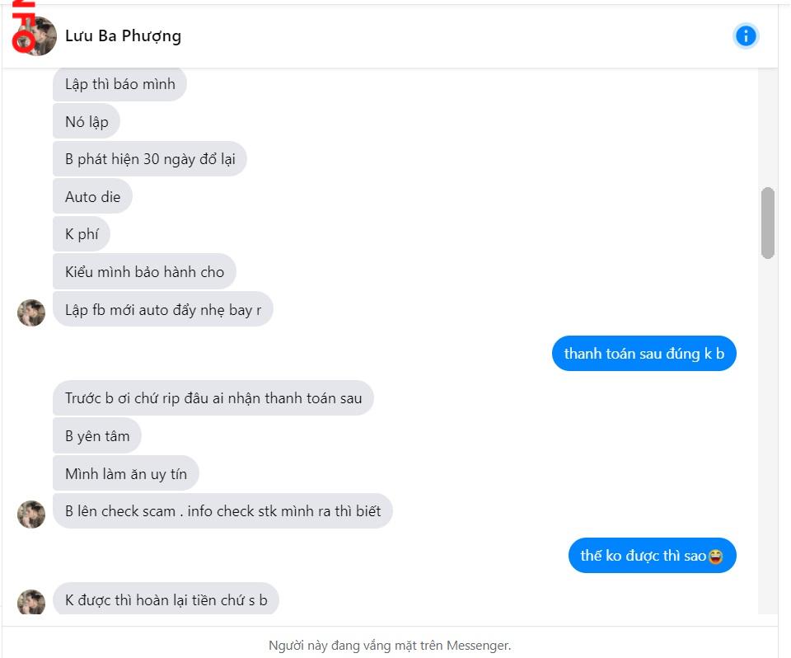Click avatar beside "B lên check scam" message
The image size is (791, 658).
(31, 514)
